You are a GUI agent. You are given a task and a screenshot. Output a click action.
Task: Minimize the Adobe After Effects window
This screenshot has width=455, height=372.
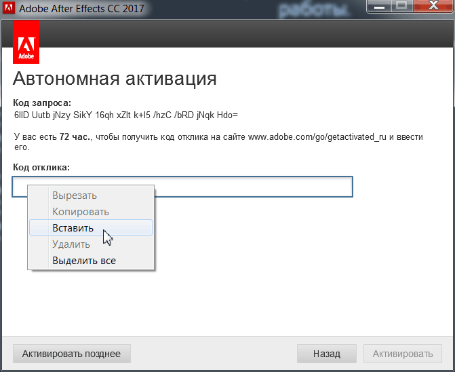(379, 6)
